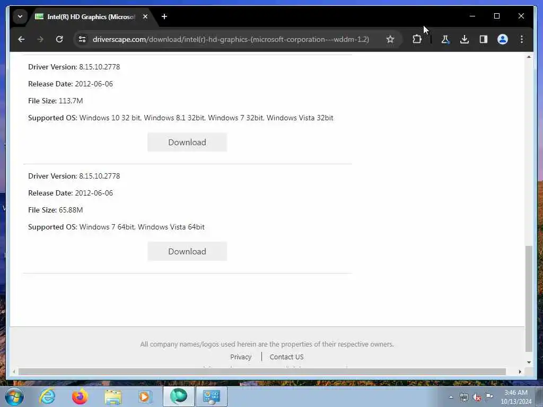Click the scroll left arrow
This screenshot has width=543, height=407.
[x=13, y=371]
